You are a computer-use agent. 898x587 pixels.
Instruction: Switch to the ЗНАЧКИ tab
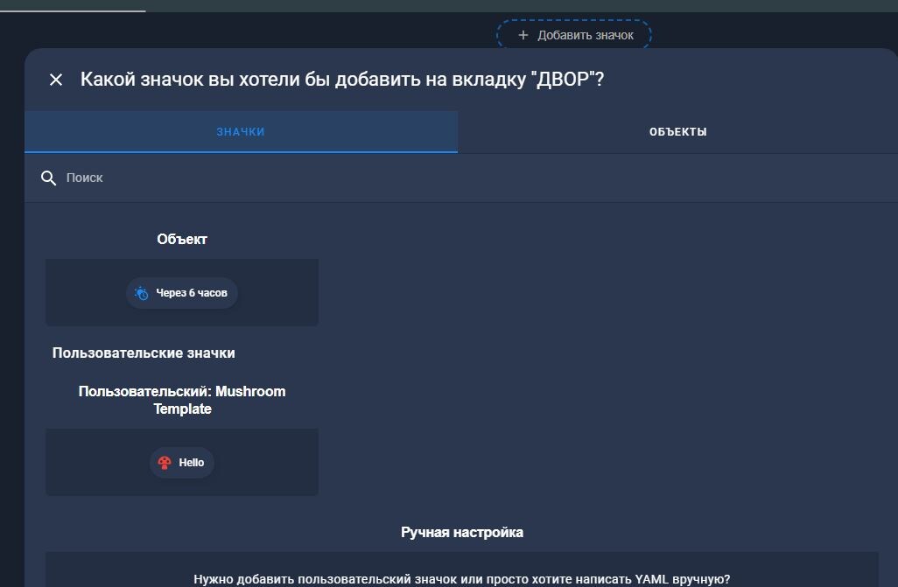(x=241, y=132)
